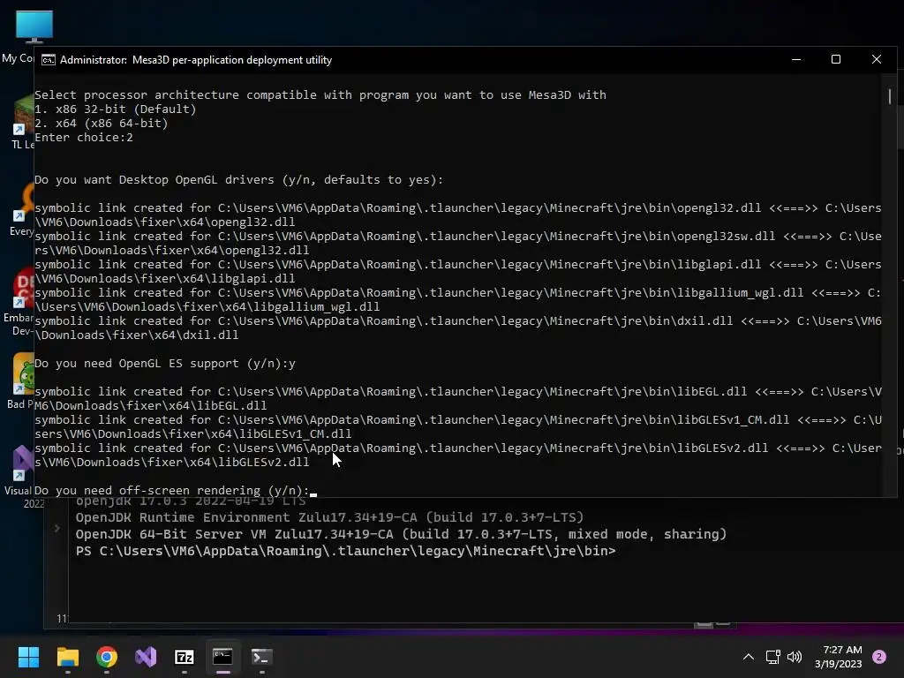The height and width of the screenshot is (678, 904).
Task: Open the 7-Zip taskbar icon
Action: coord(184,657)
